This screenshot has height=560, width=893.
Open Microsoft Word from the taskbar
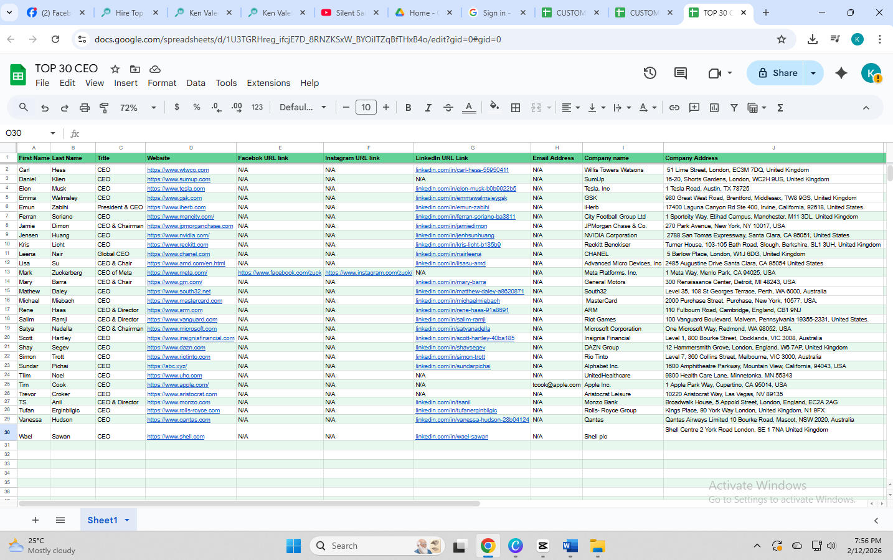tap(570, 546)
